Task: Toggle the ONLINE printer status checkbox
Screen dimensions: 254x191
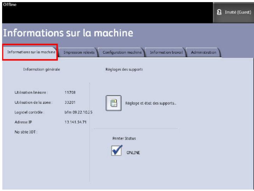Action: click(116, 151)
